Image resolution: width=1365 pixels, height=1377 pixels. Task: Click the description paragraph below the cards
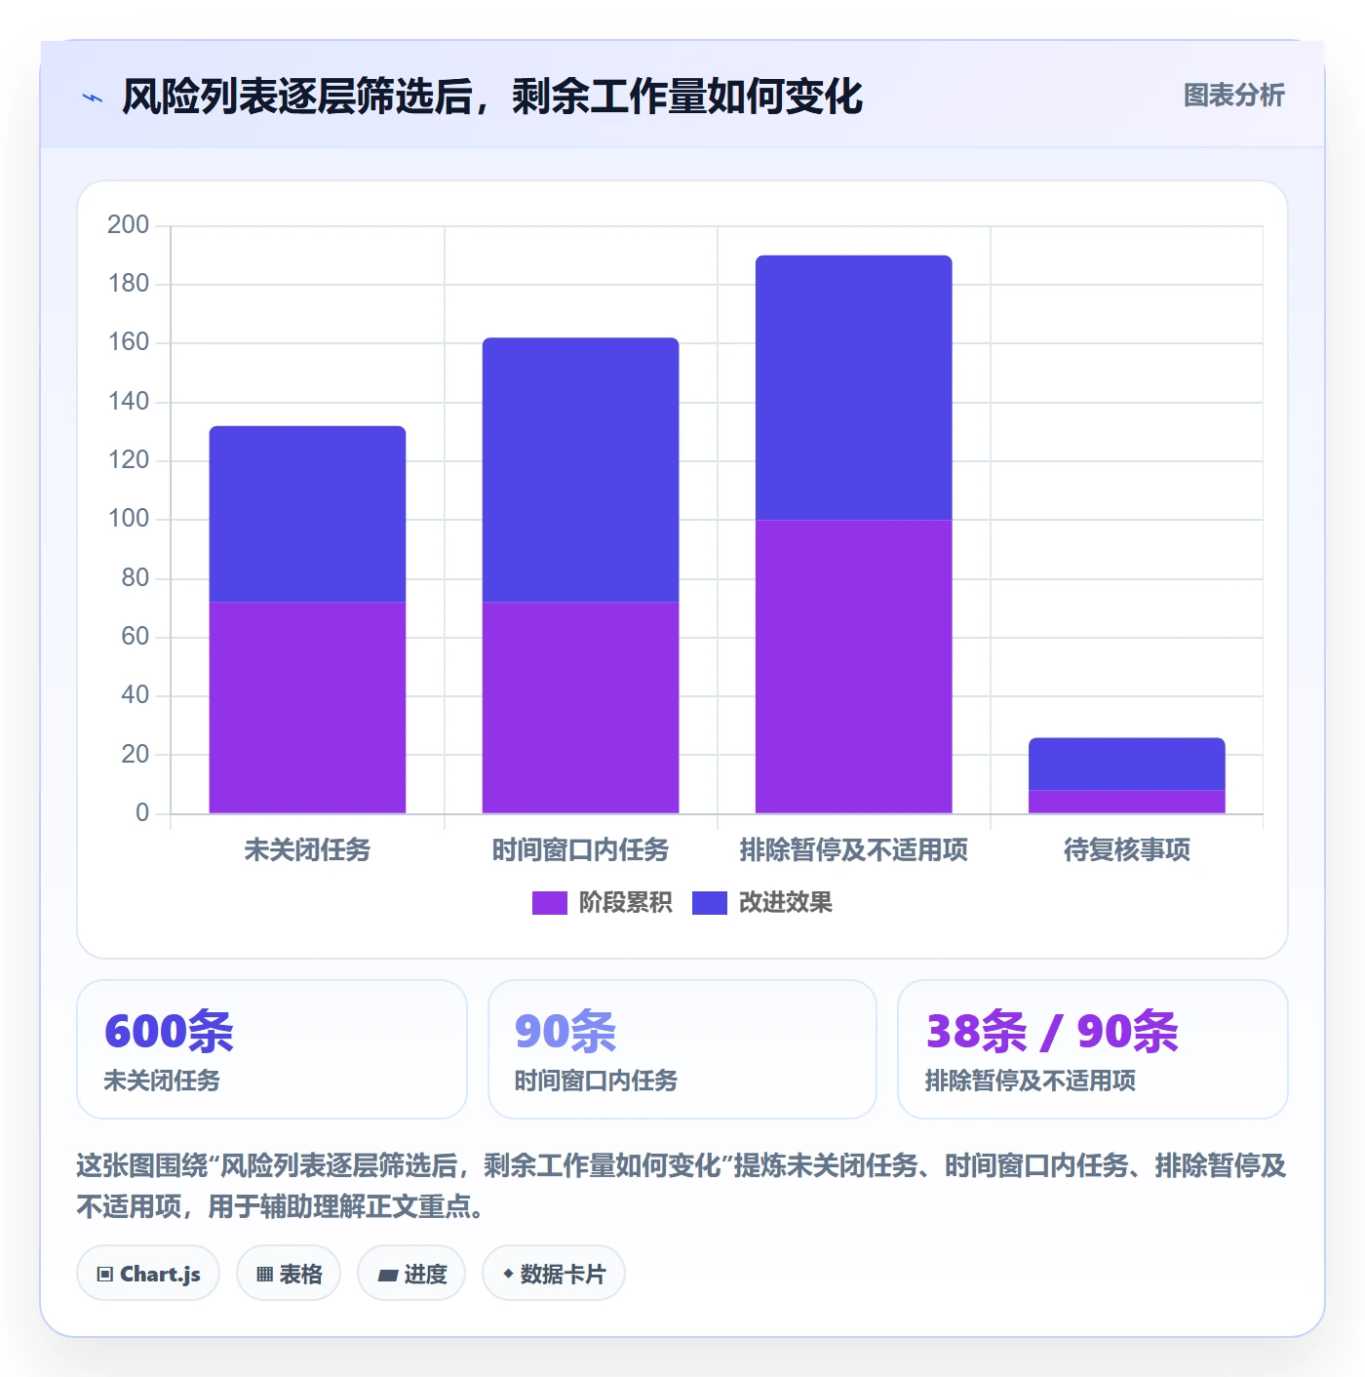tap(682, 1186)
